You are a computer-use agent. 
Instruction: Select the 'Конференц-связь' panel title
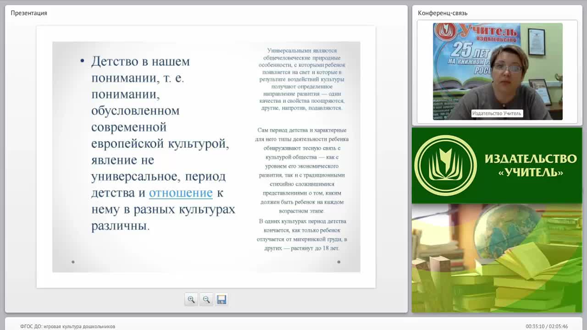[x=443, y=13]
